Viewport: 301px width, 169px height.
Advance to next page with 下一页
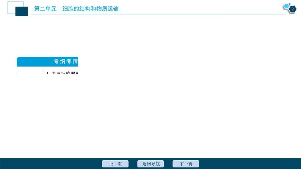point(186,164)
